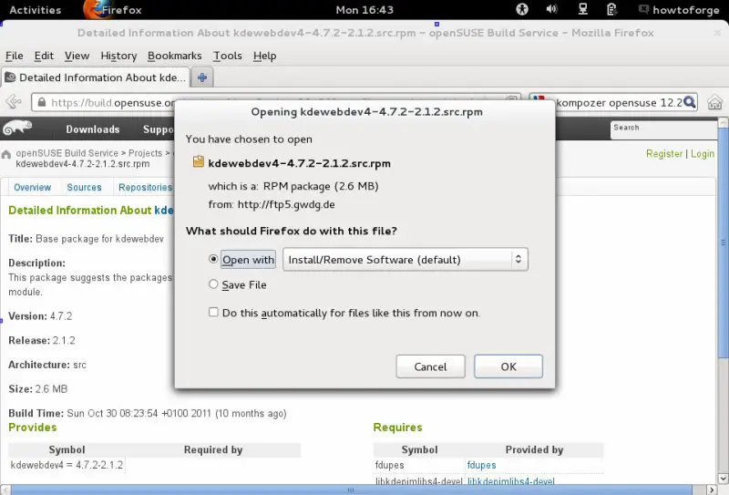Click the vertical scrollbar
729x495 pixels.
tap(723, 242)
